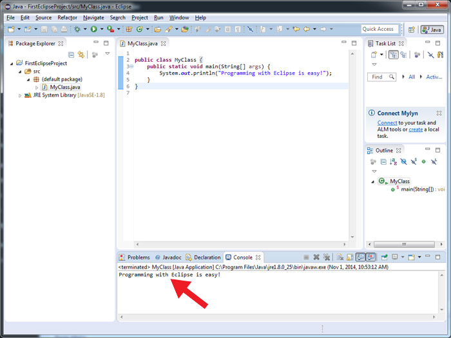Viewport: 451px width, 338px height.
Task: Collapse All in Package Explorer toolbar
Action: pyautogui.click(x=71, y=55)
